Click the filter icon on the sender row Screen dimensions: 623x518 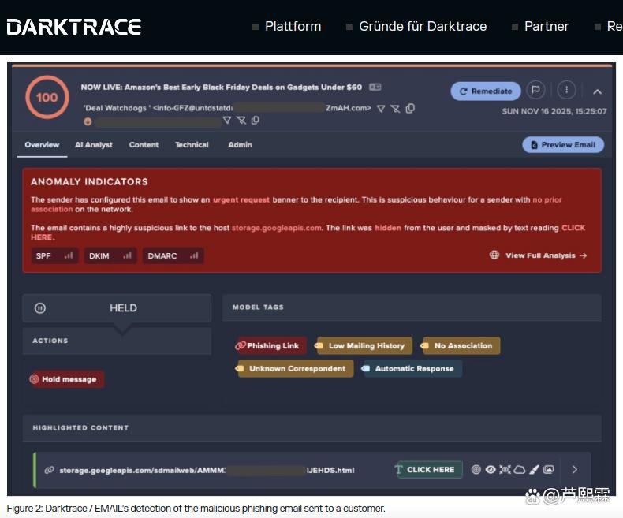[x=381, y=109]
